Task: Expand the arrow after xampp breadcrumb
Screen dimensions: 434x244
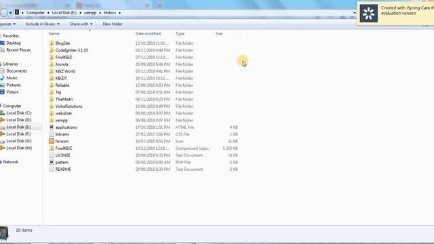Action: point(100,13)
